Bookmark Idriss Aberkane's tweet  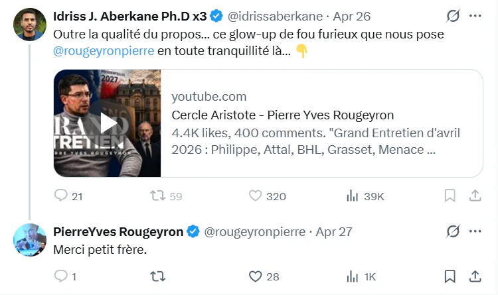(450, 196)
